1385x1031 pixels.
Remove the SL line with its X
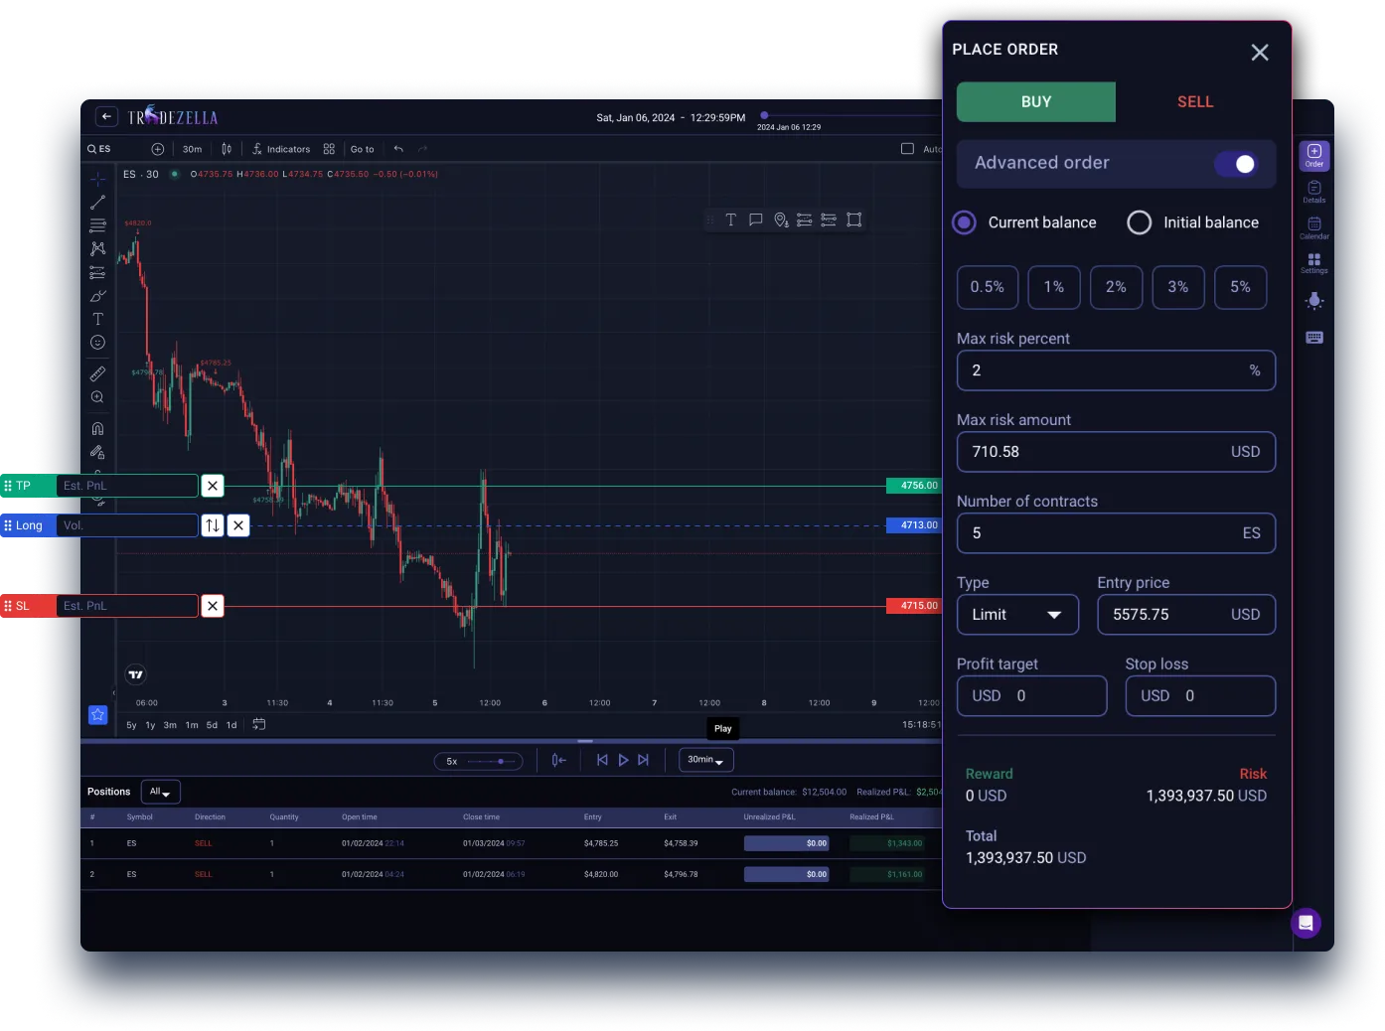pyautogui.click(x=213, y=606)
